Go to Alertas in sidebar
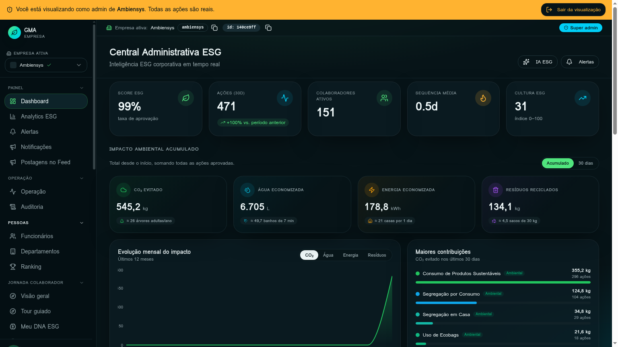 point(46,132)
